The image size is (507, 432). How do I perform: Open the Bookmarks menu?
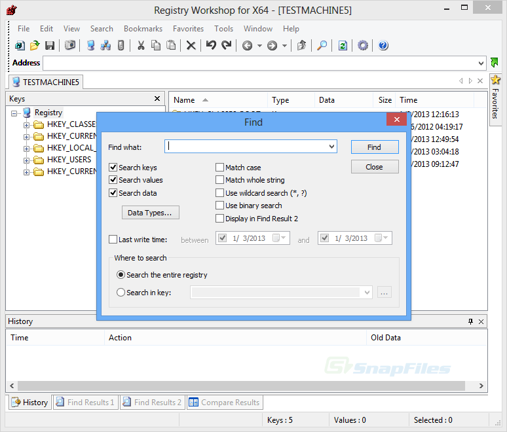coord(143,29)
